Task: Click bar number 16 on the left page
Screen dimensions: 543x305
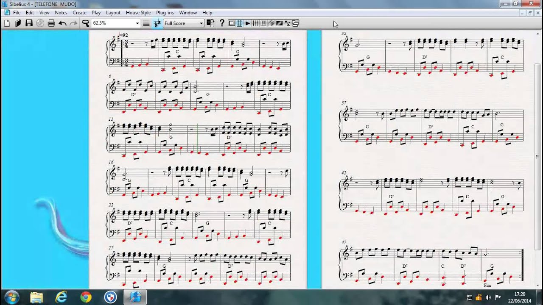Action: click(x=111, y=162)
